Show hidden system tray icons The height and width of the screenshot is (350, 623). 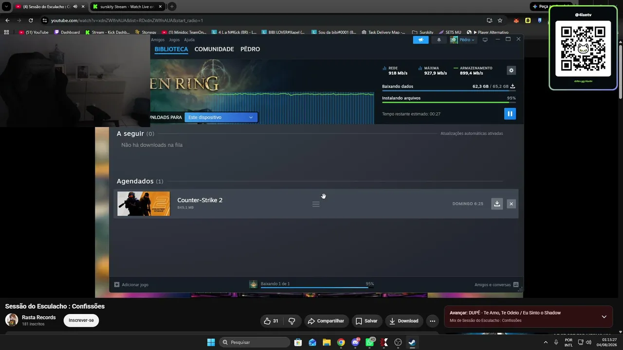545,342
